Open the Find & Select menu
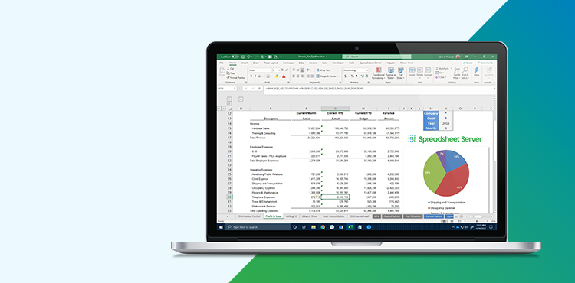575x283 pixels. point(465,73)
